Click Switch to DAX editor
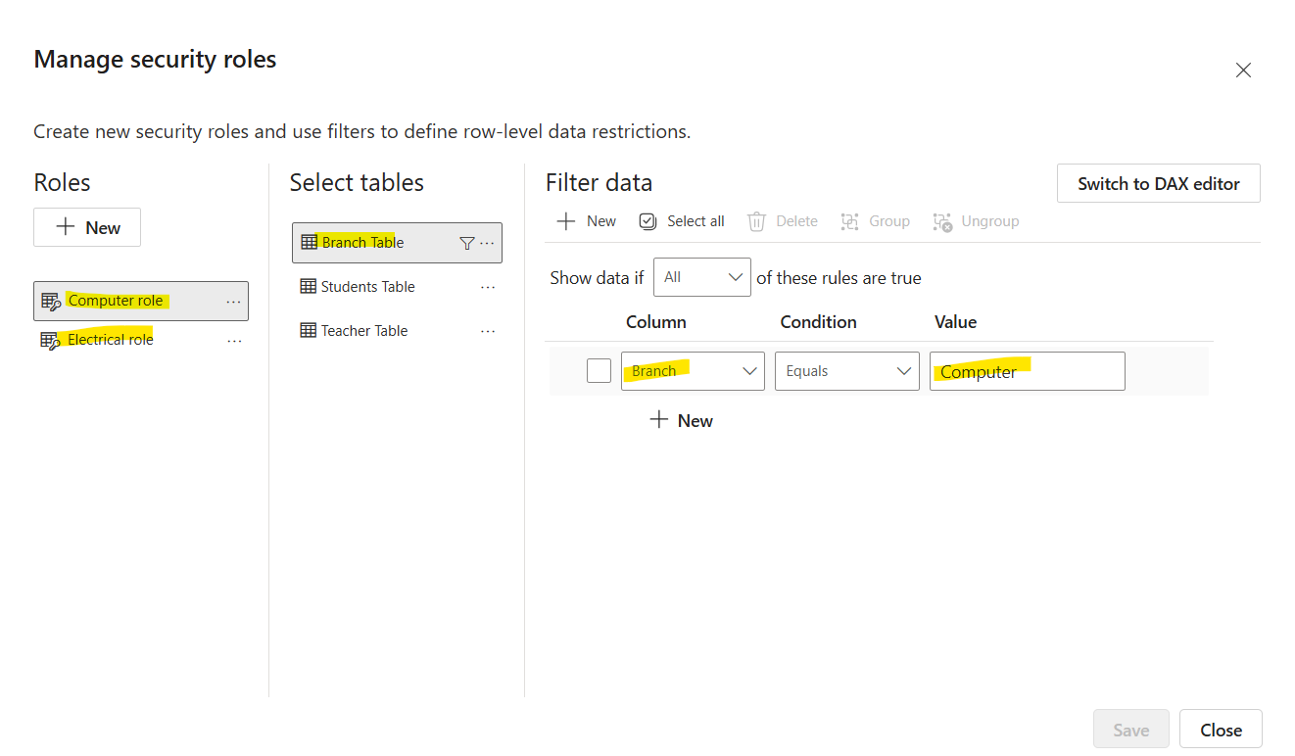1295x756 pixels. tap(1158, 183)
